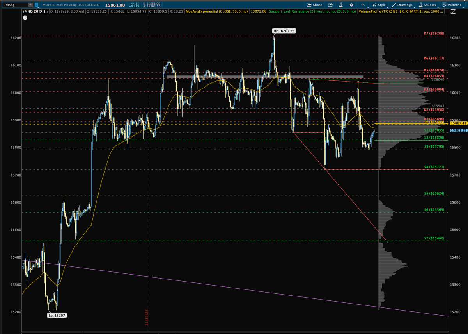This screenshot has height=334, width=468.
Task: Click the Hi: 16207.75 price bubble
Action: click(x=284, y=30)
